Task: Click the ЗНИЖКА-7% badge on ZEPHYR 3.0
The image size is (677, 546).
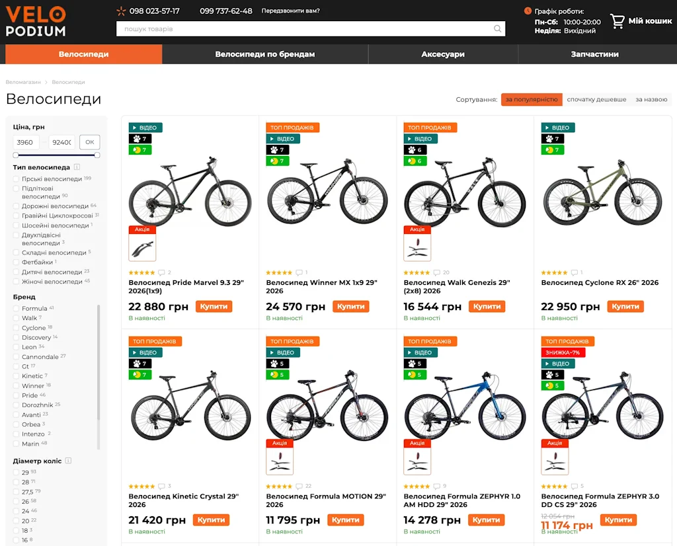Action: [563, 352]
